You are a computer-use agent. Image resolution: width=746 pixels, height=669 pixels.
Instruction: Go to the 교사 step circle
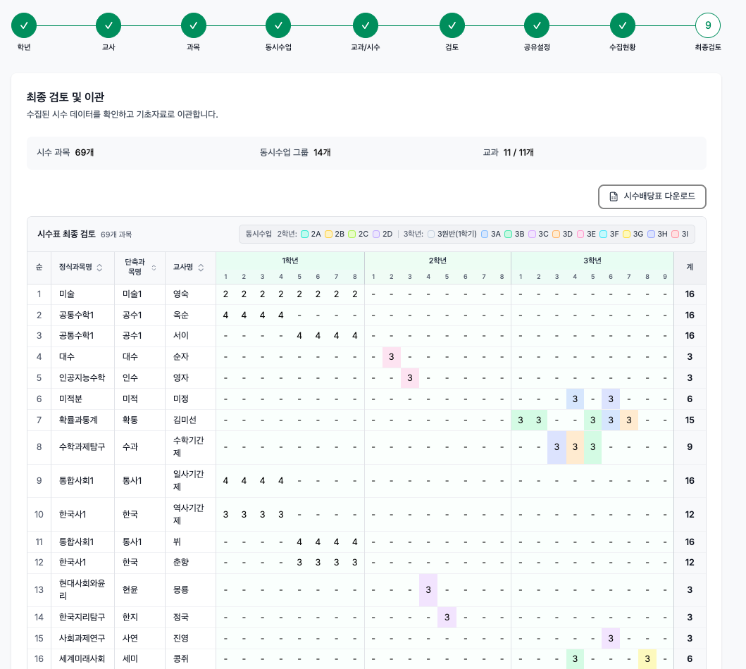click(108, 25)
